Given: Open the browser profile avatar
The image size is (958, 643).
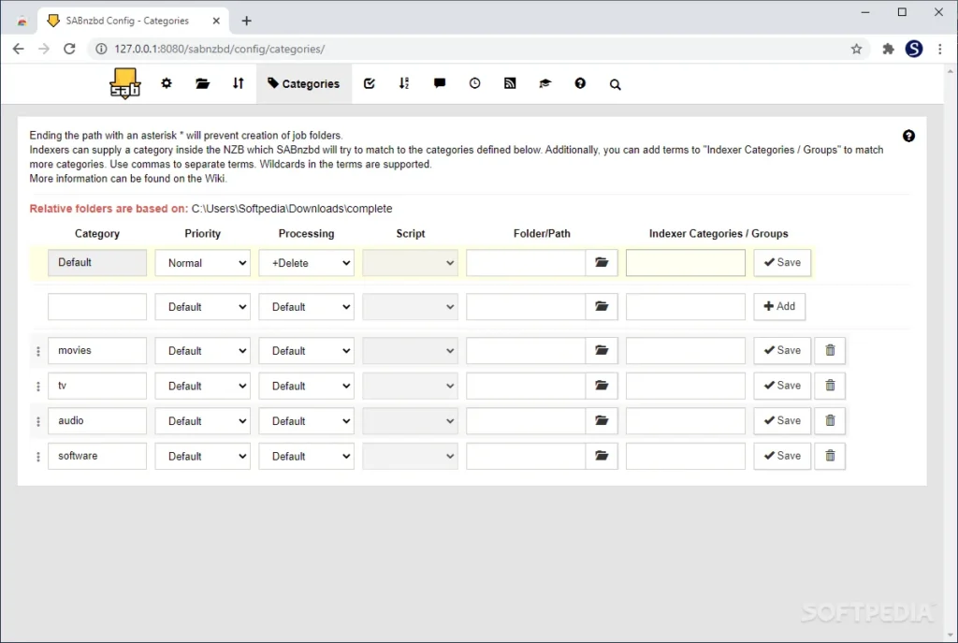Looking at the screenshot, I should click(914, 49).
